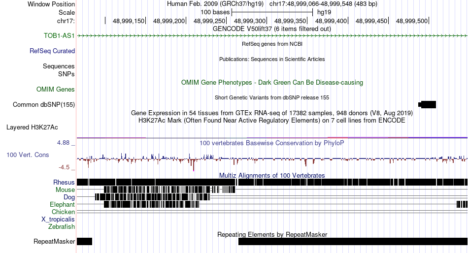Image resolution: width=468 pixels, height=253 pixels.
Task: Click the GENCODE V50lift37 track title
Action: 272,29
